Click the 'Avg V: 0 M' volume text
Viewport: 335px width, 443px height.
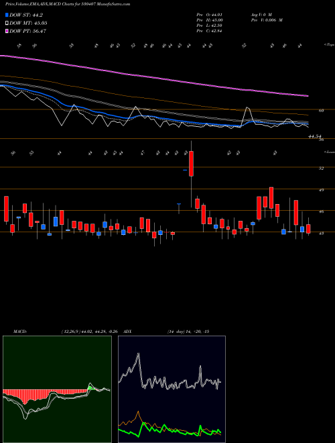pos(261,14)
